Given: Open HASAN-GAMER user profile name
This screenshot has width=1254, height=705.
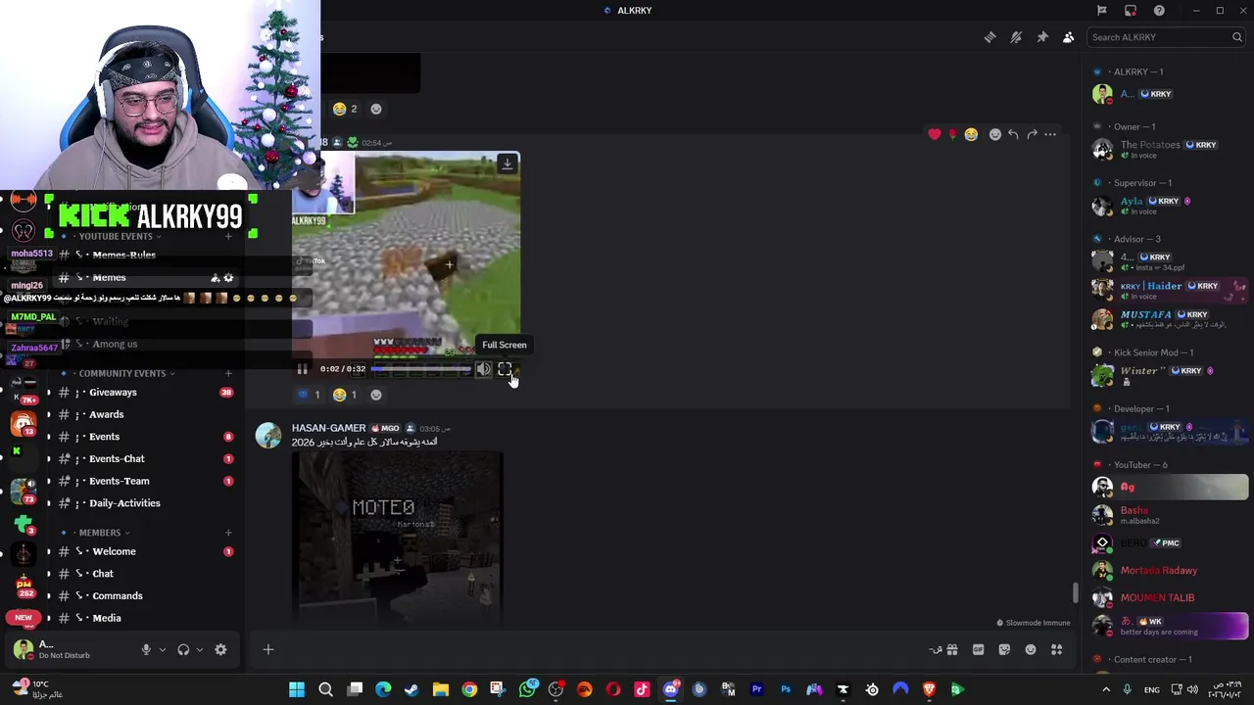Looking at the screenshot, I should click(328, 428).
